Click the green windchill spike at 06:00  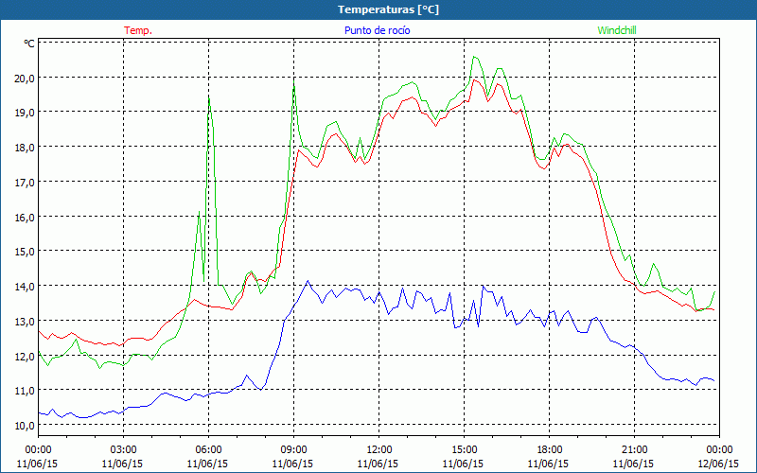pos(209,98)
